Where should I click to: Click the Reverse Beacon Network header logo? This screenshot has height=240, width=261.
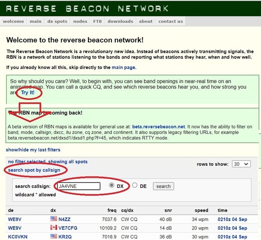click(87, 9)
